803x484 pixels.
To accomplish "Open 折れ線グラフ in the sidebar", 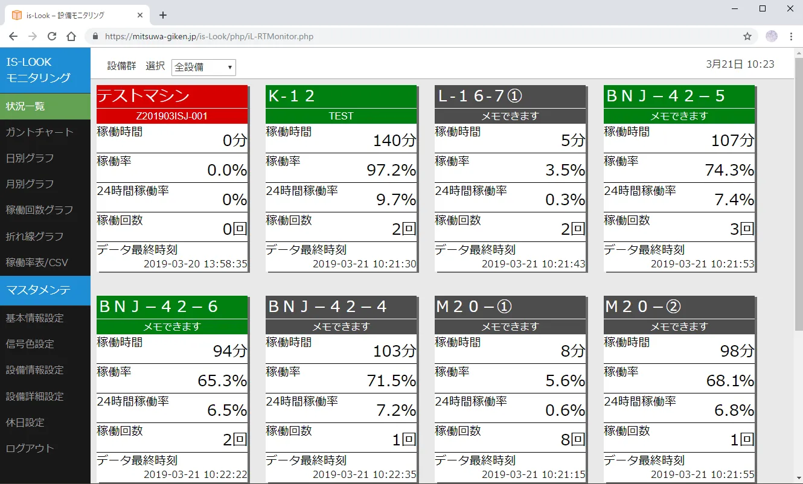I will [x=45, y=237].
